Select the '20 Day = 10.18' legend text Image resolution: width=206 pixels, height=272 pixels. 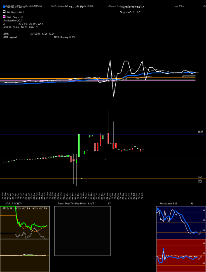pyautogui.click(x=16, y=7)
